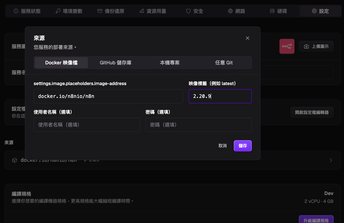Click the 2 vCPU · 4 GB text

(x=319, y=201)
